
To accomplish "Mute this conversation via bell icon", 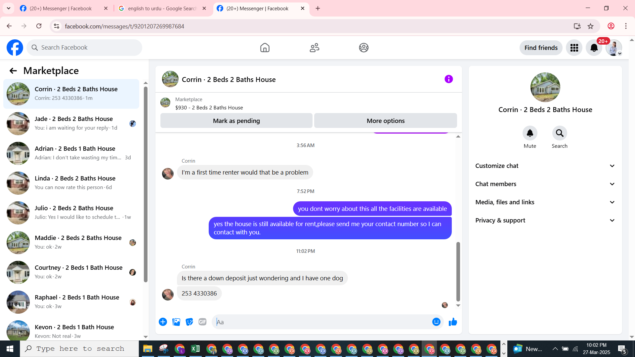I will (x=530, y=133).
